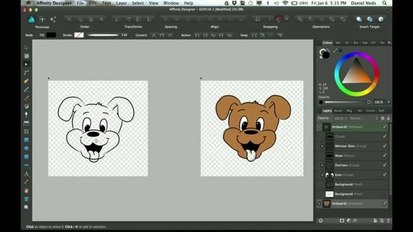
Task: Click the colour opacity slider
Action: 347,102
